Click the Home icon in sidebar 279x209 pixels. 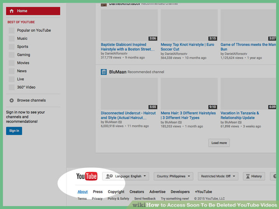[x=11, y=11]
